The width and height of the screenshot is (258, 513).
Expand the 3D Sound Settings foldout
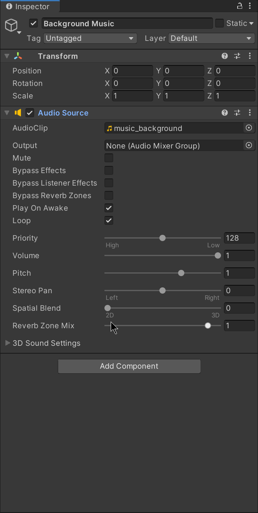click(7, 343)
